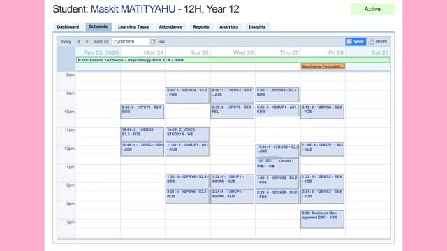Screen dimensions: 447x251
Task: Select the Feb 23, 2020 day header
Action: coord(101,53)
